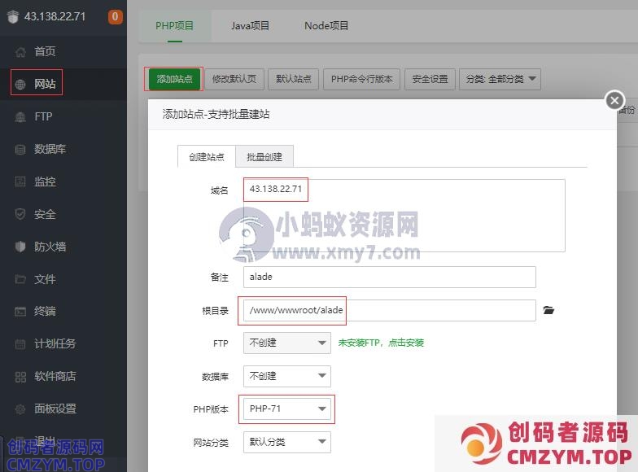The height and width of the screenshot is (472, 638).
Task: Click the home icon in sidebar
Action: click(x=20, y=52)
